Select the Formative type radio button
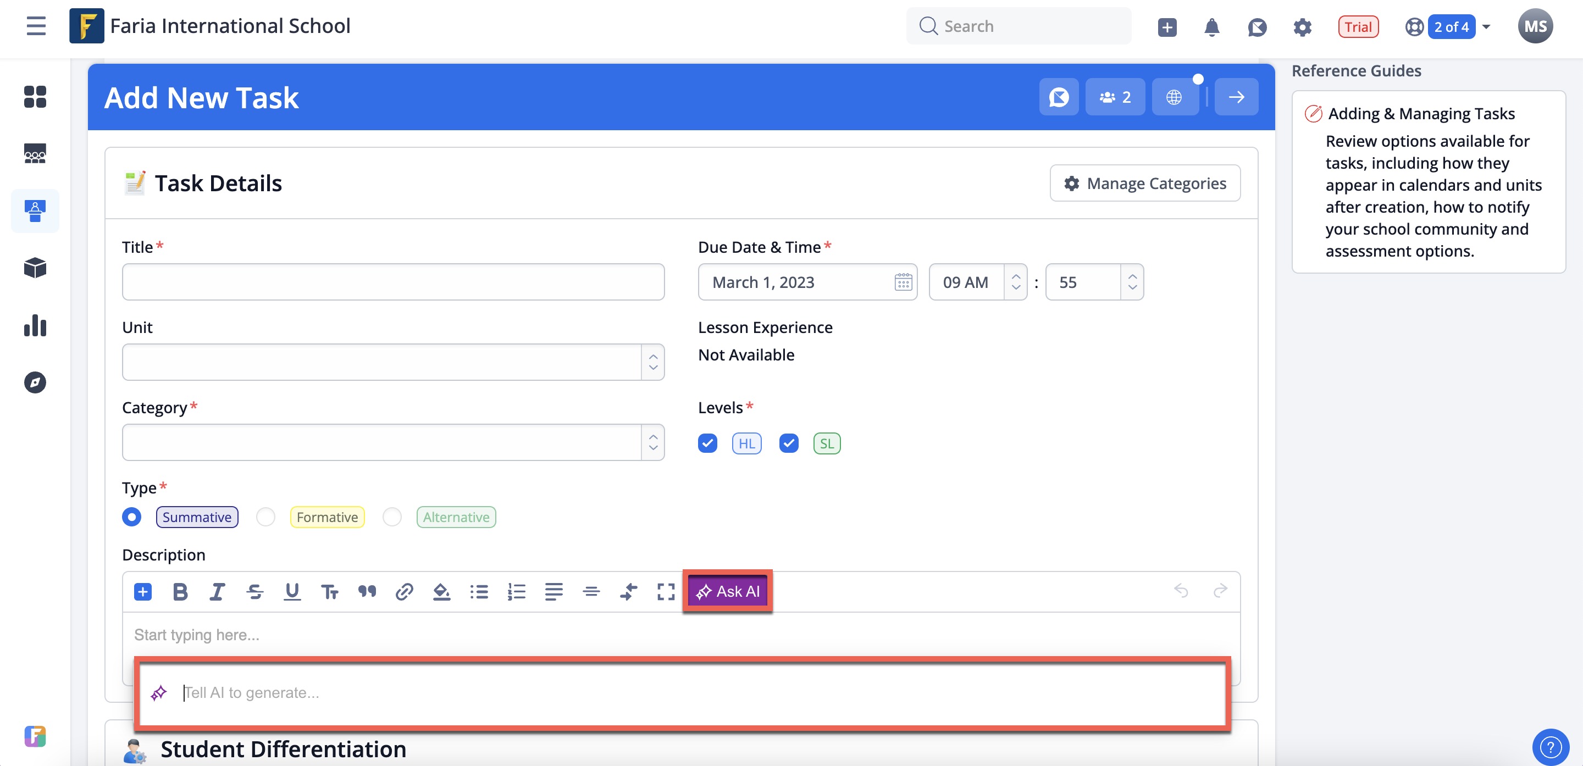 265,517
